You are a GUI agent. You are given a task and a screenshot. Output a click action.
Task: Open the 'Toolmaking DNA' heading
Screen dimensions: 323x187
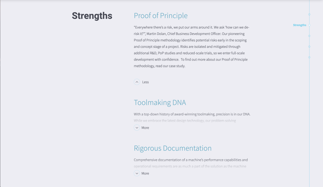click(x=160, y=103)
